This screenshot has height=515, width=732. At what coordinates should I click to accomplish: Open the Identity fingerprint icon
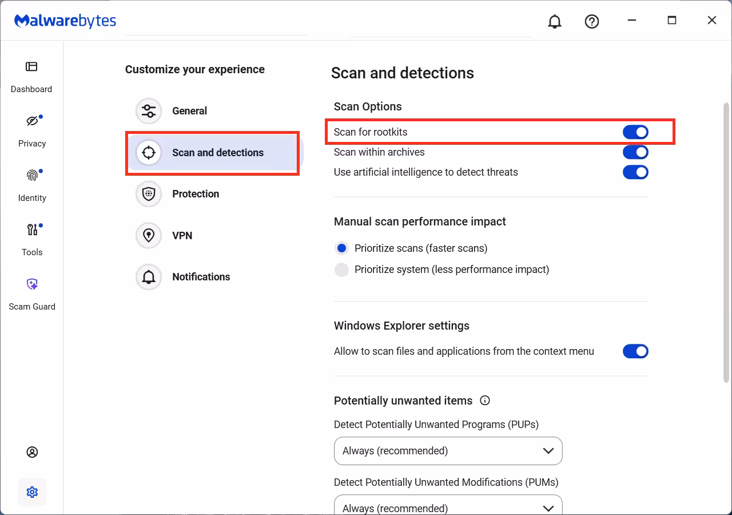pos(32,176)
